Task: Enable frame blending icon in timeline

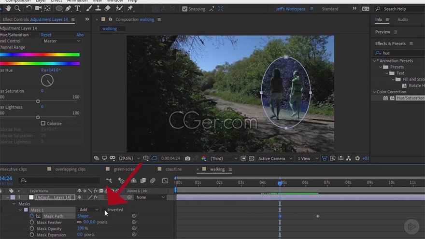Action: click(x=143, y=181)
